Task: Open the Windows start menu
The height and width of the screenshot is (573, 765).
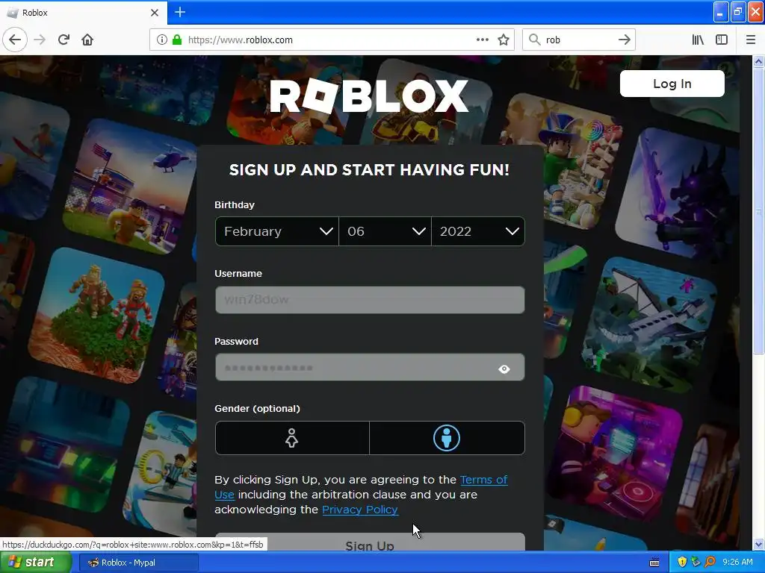Action: (x=36, y=563)
